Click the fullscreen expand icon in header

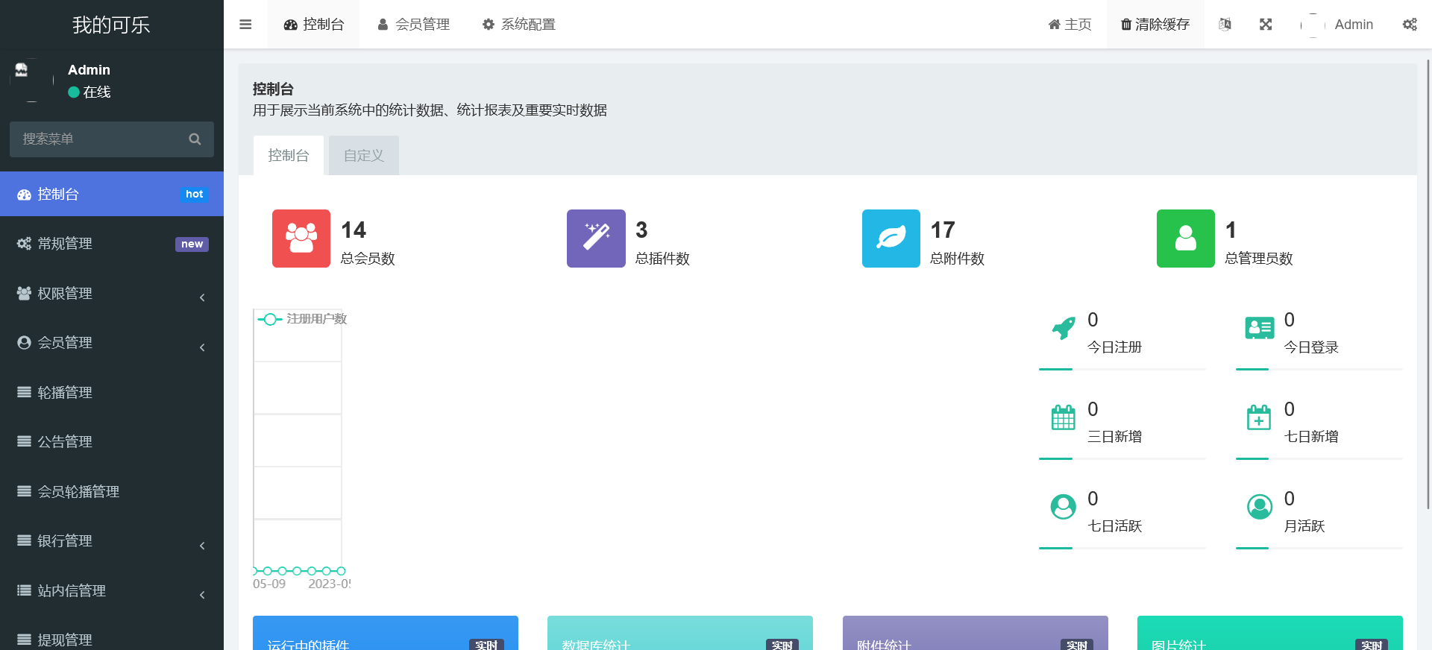(x=1266, y=25)
